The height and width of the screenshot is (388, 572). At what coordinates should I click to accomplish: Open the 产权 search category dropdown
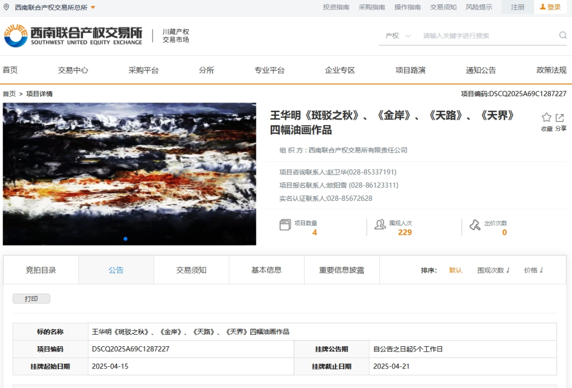click(x=398, y=36)
